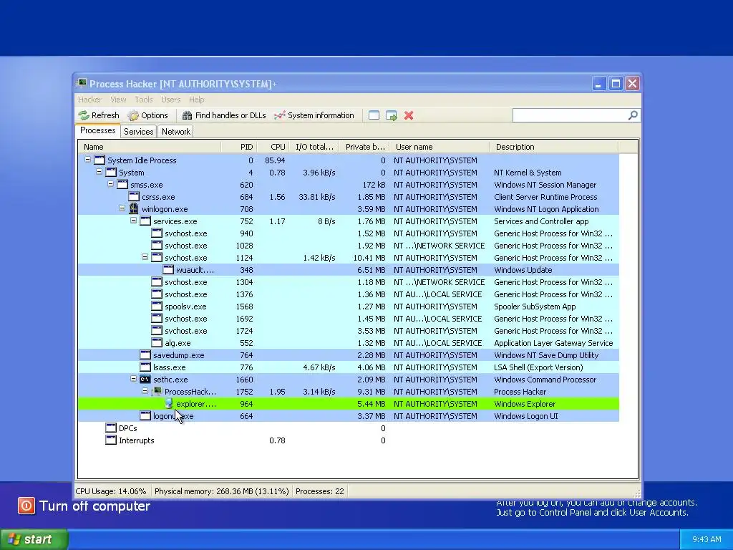Open Options from the toolbar
The height and width of the screenshot is (550, 733).
pos(147,115)
